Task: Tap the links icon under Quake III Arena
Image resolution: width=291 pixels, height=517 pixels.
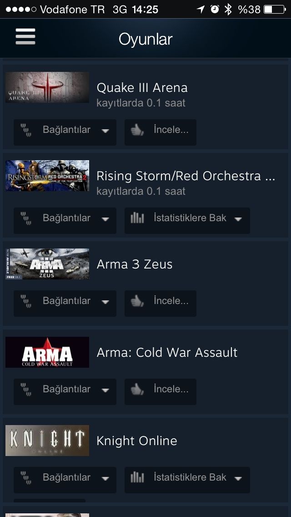Action: click(26, 130)
